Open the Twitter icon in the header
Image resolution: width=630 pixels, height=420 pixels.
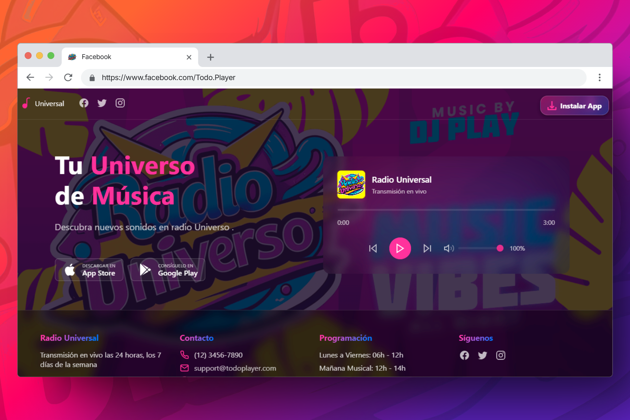point(102,103)
